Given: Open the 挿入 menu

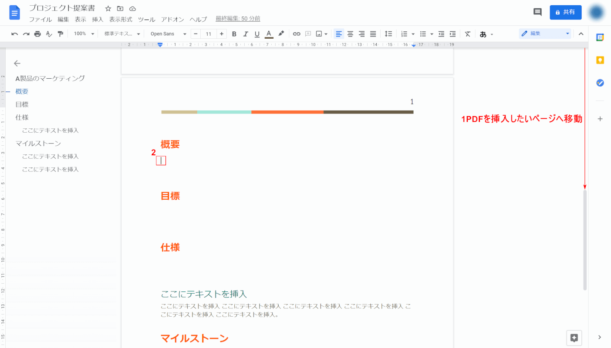Looking at the screenshot, I should [98, 19].
